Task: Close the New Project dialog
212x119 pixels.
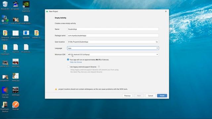Action: [x=166, y=12]
